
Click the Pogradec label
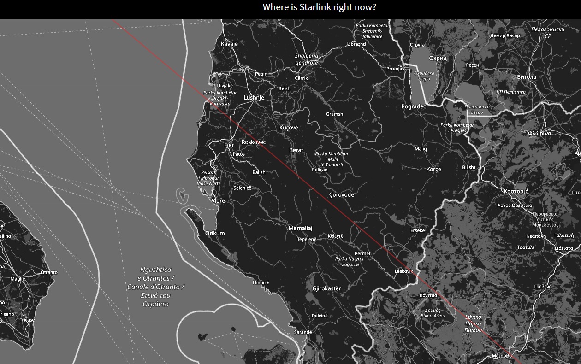tap(414, 106)
